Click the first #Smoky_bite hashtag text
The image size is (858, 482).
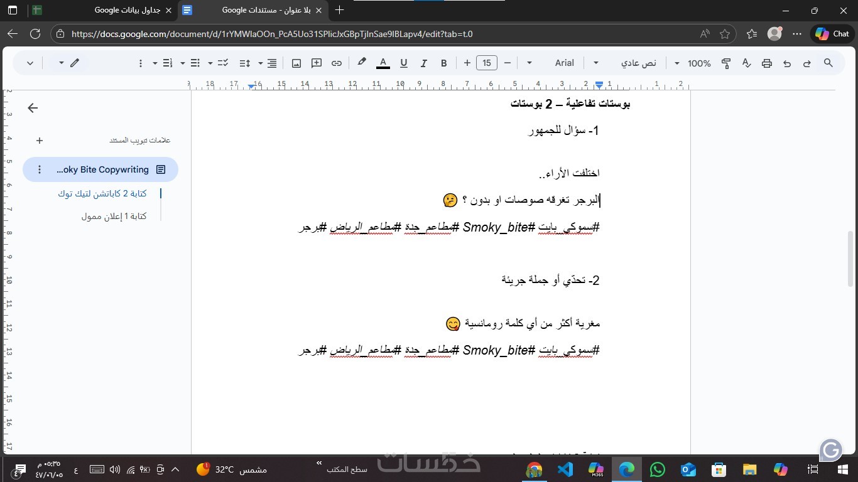[x=498, y=227]
